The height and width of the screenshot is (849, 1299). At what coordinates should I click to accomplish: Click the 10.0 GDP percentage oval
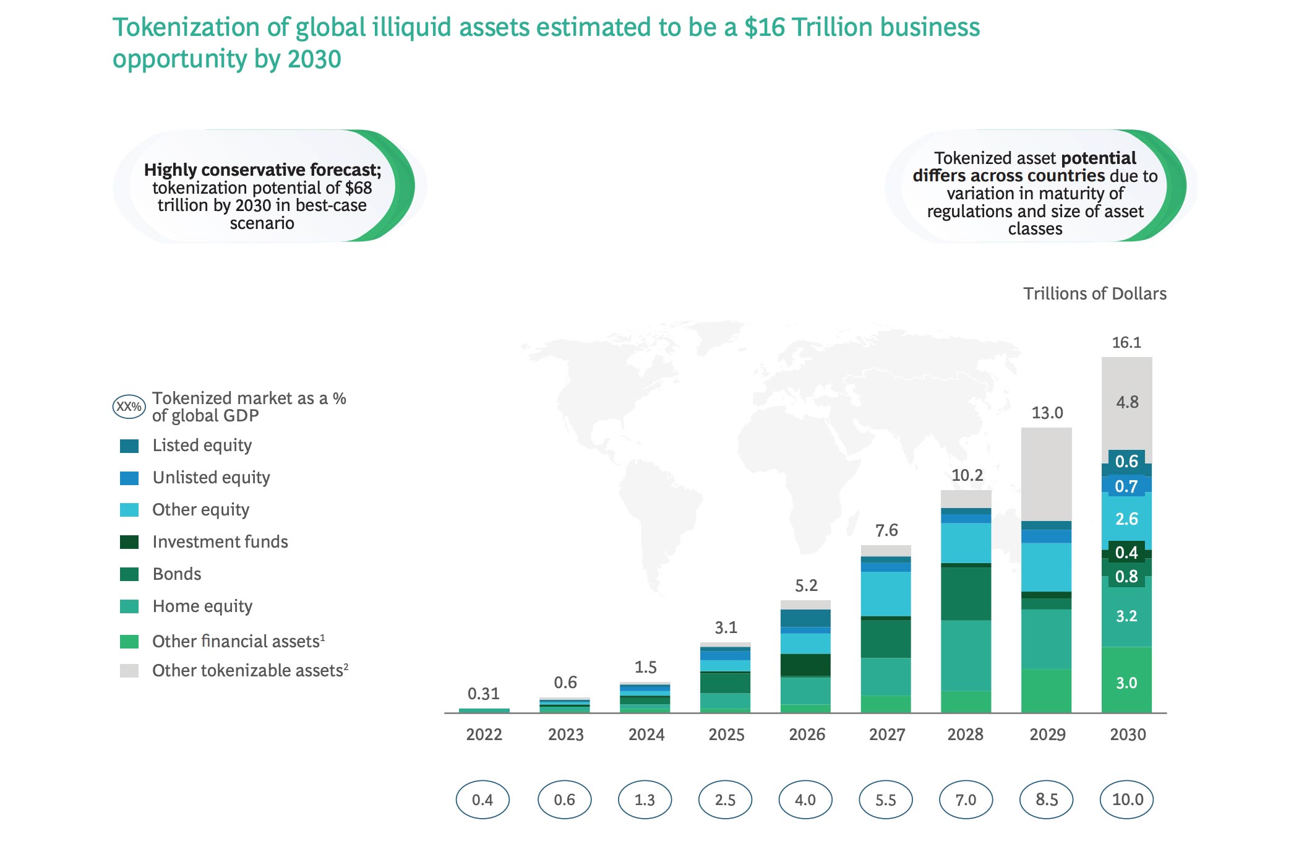(1126, 799)
